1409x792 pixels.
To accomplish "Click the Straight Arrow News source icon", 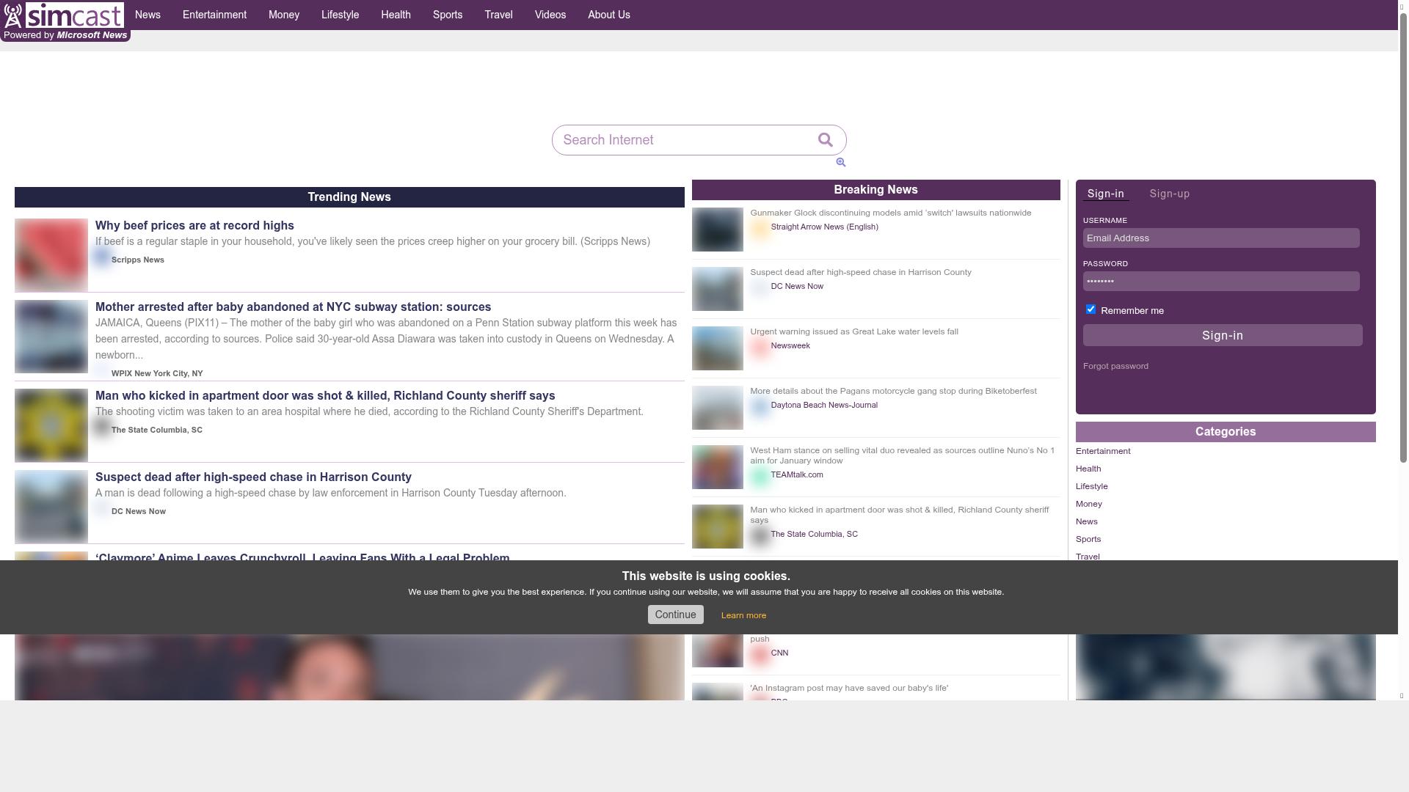I will point(760,228).
